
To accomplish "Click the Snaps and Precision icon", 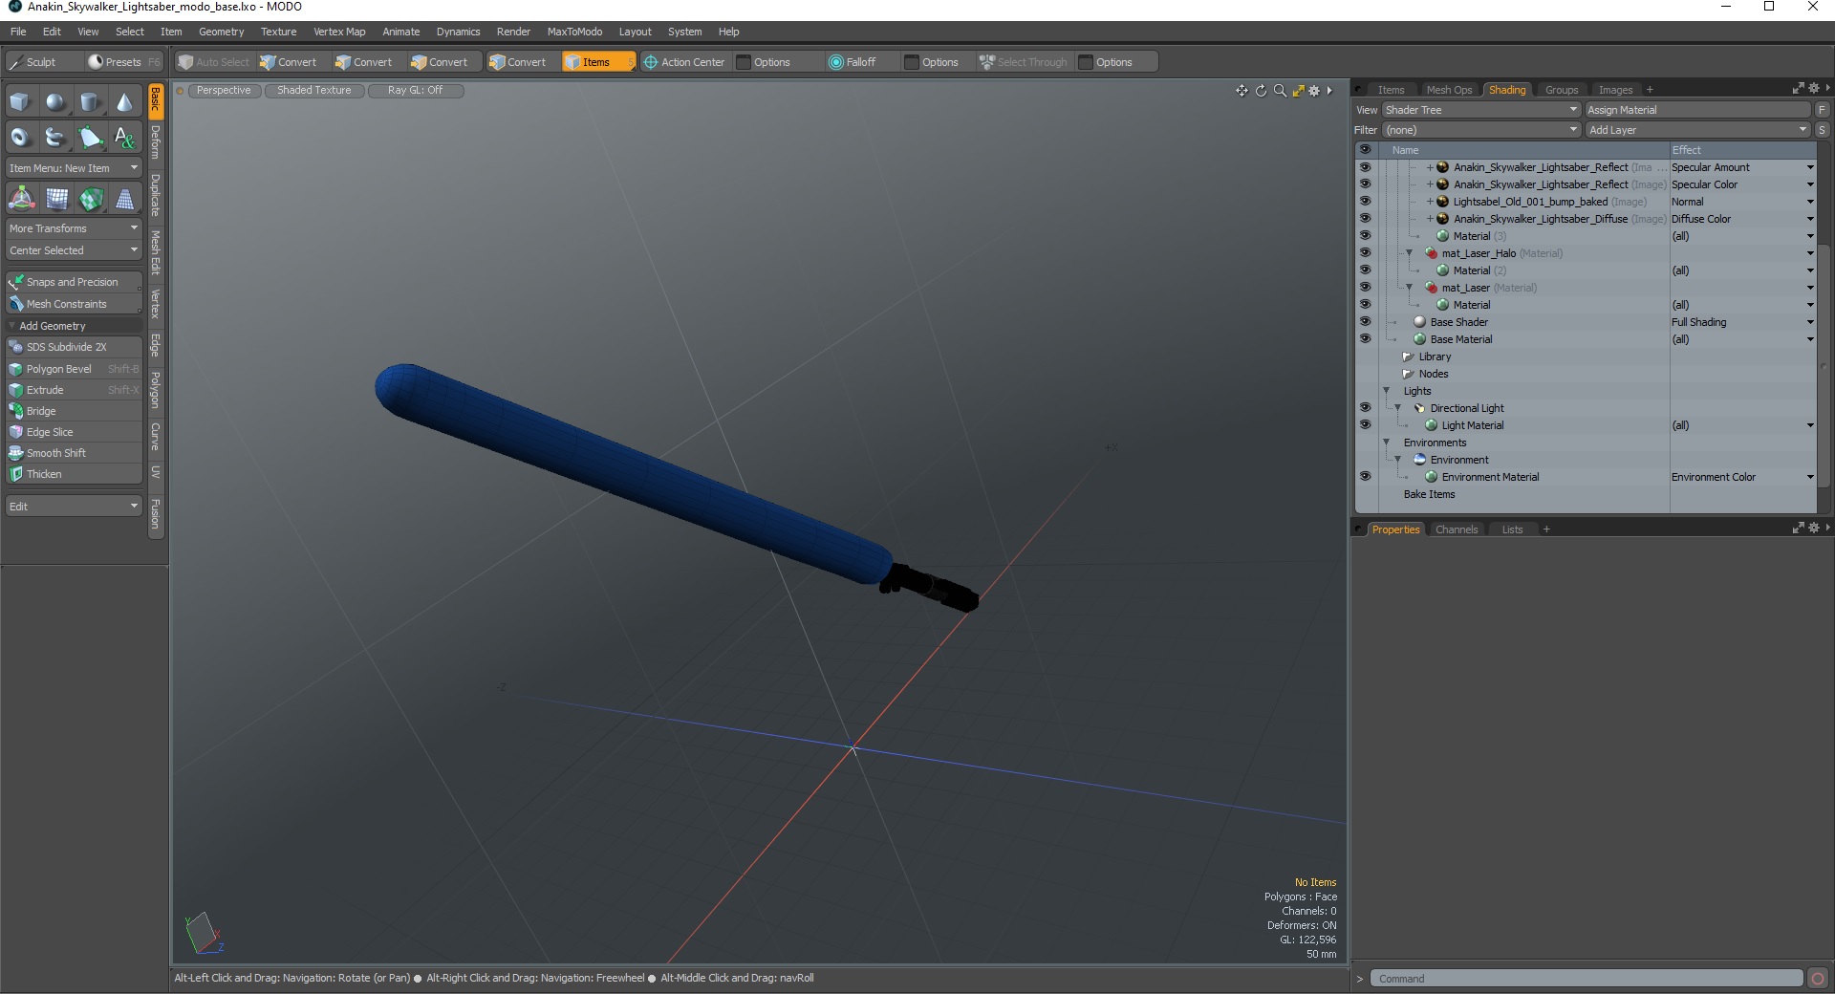I will pyautogui.click(x=16, y=282).
